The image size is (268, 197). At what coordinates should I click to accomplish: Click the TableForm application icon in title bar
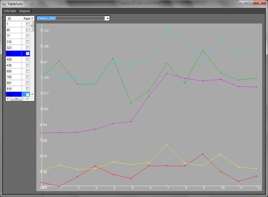pos(4,4)
